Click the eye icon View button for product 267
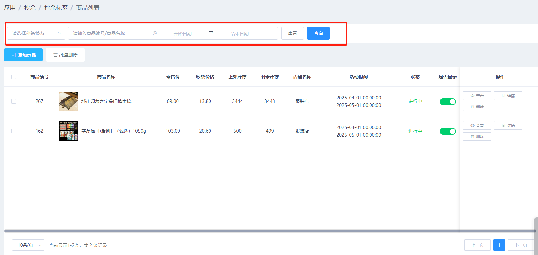The image size is (538, 255). 477,96
